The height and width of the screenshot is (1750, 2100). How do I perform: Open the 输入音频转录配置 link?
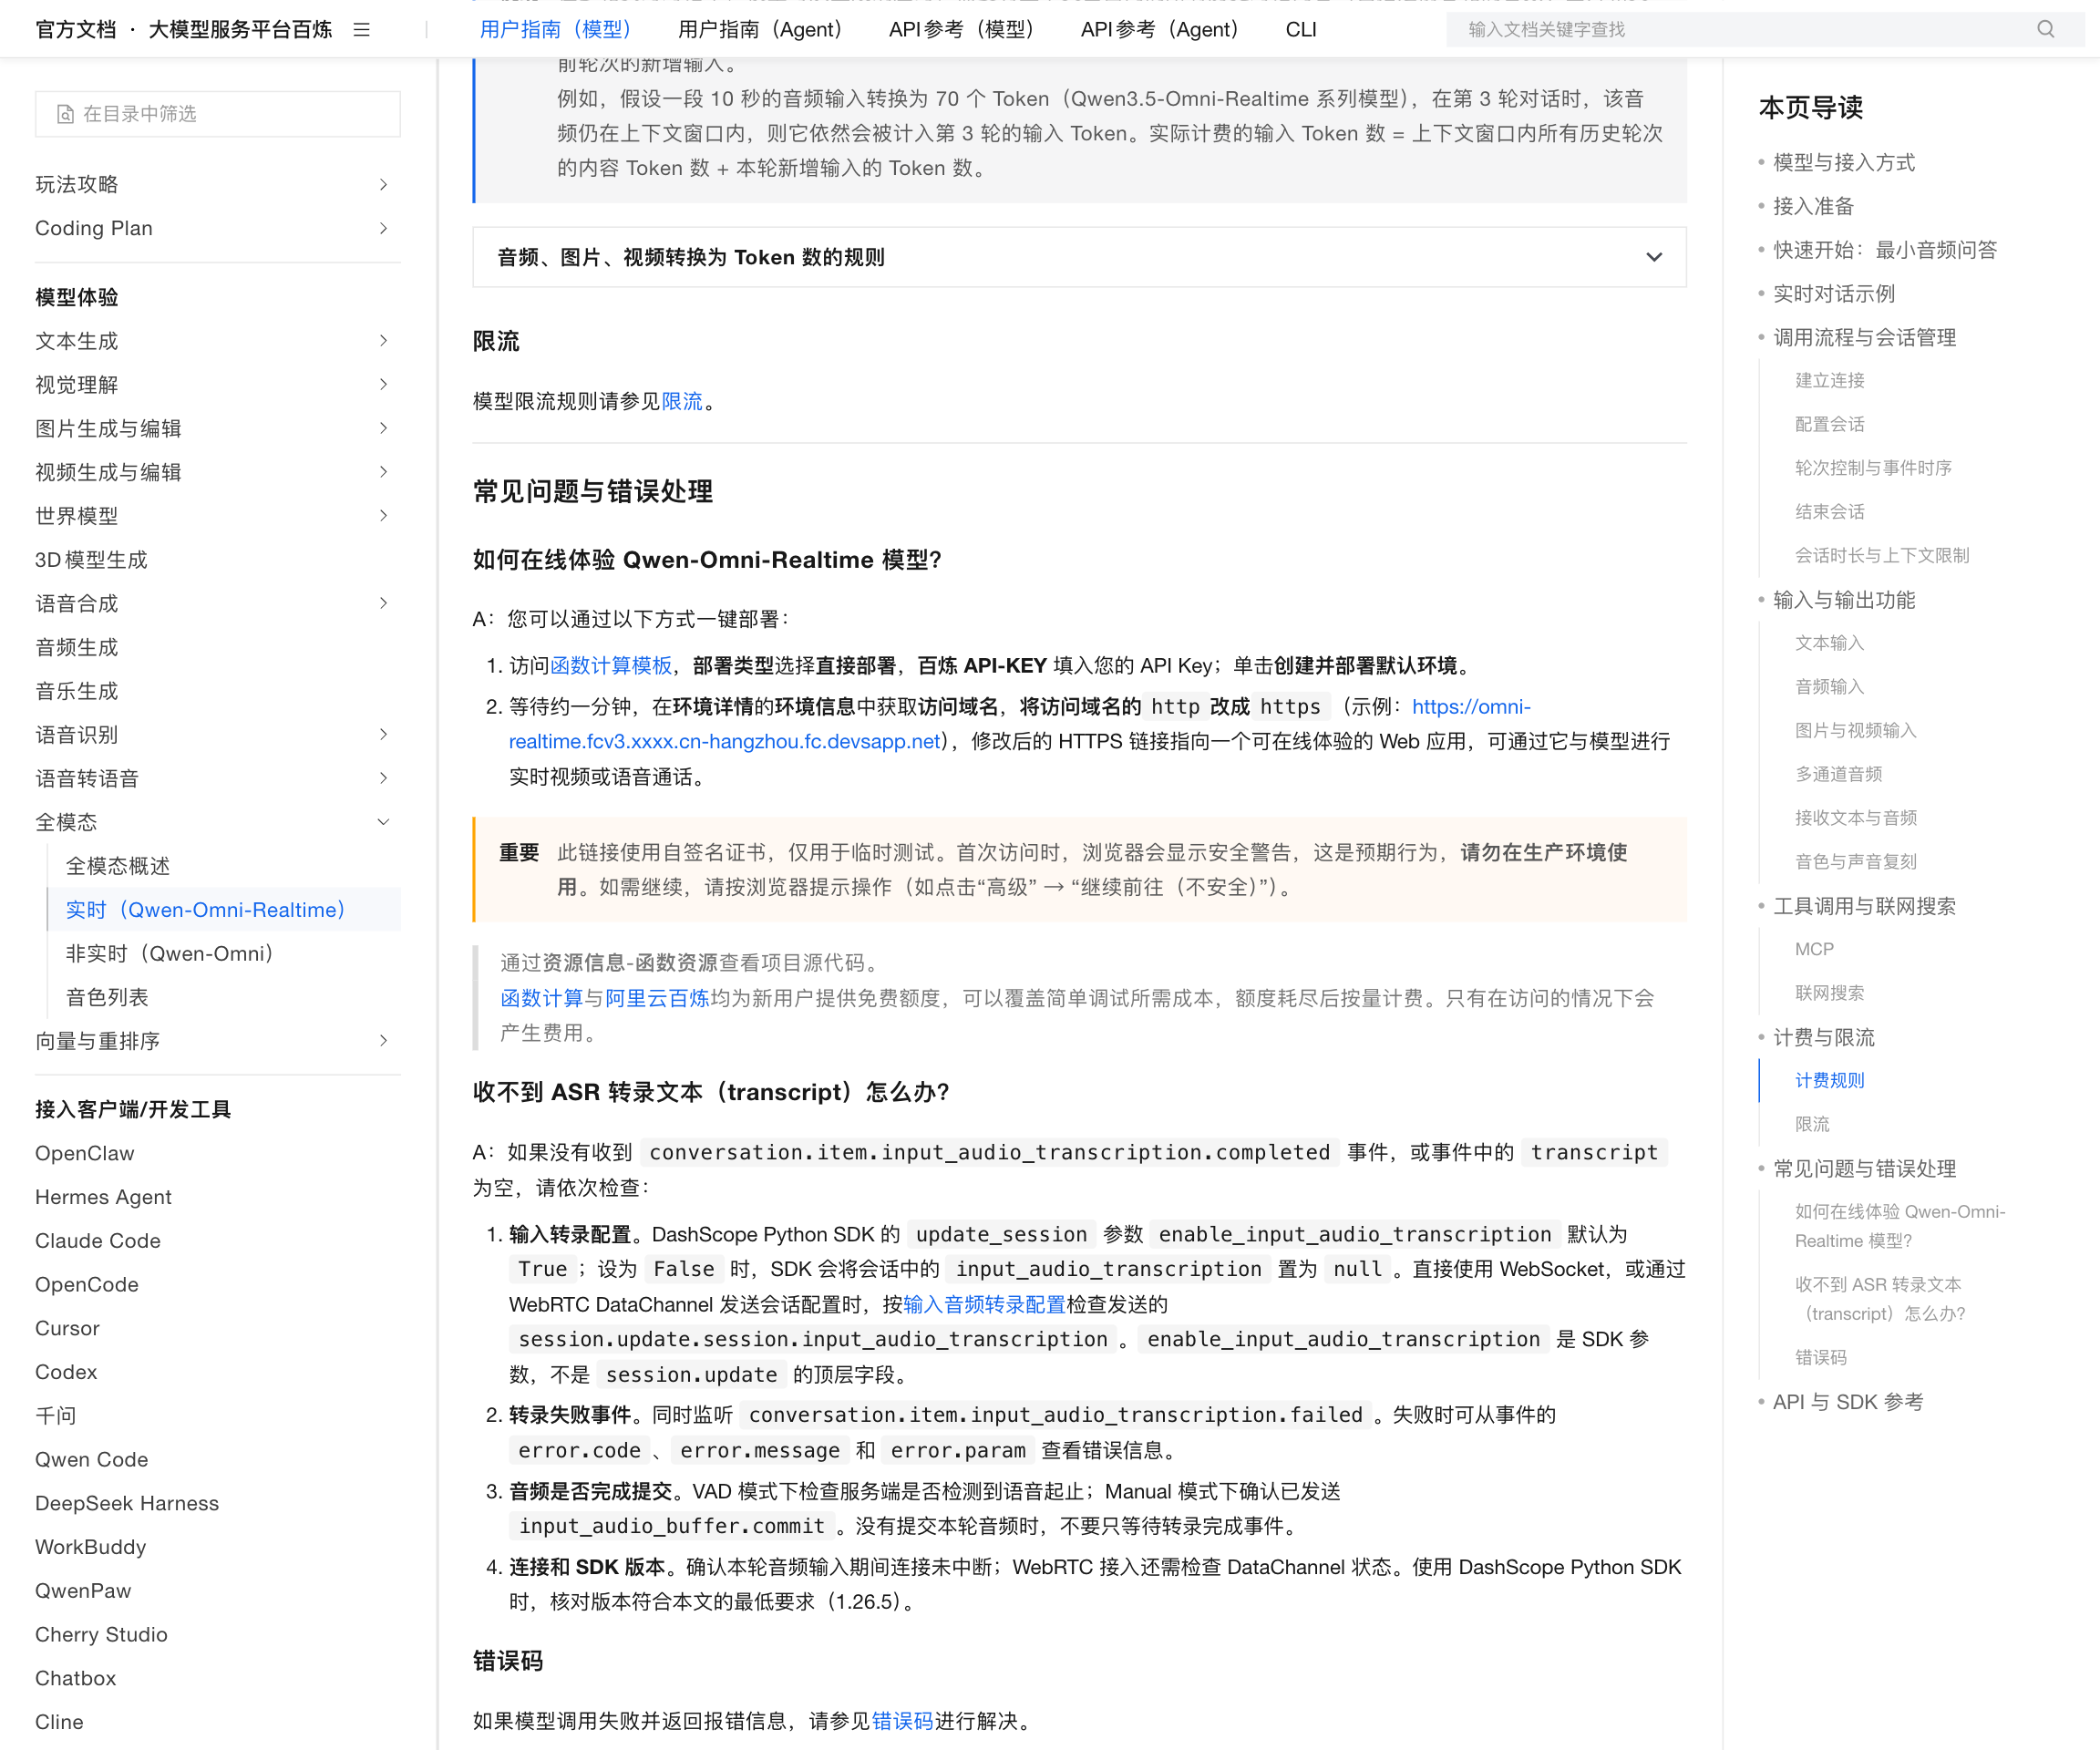[984, 1304]
